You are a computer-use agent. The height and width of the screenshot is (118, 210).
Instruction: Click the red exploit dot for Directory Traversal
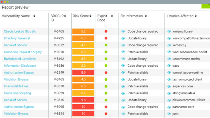[106, 38]
